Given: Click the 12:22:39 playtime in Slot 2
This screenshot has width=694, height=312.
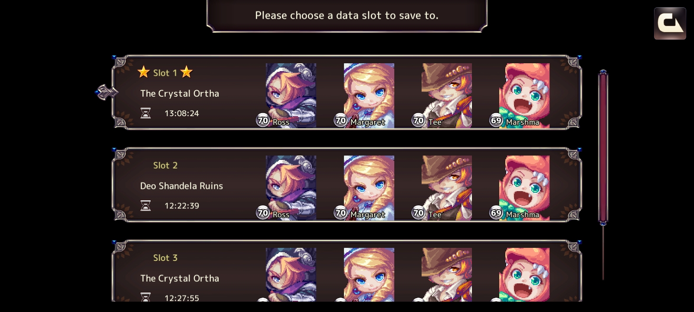Looking at the screenshot, I should click(x=182, y=206).
